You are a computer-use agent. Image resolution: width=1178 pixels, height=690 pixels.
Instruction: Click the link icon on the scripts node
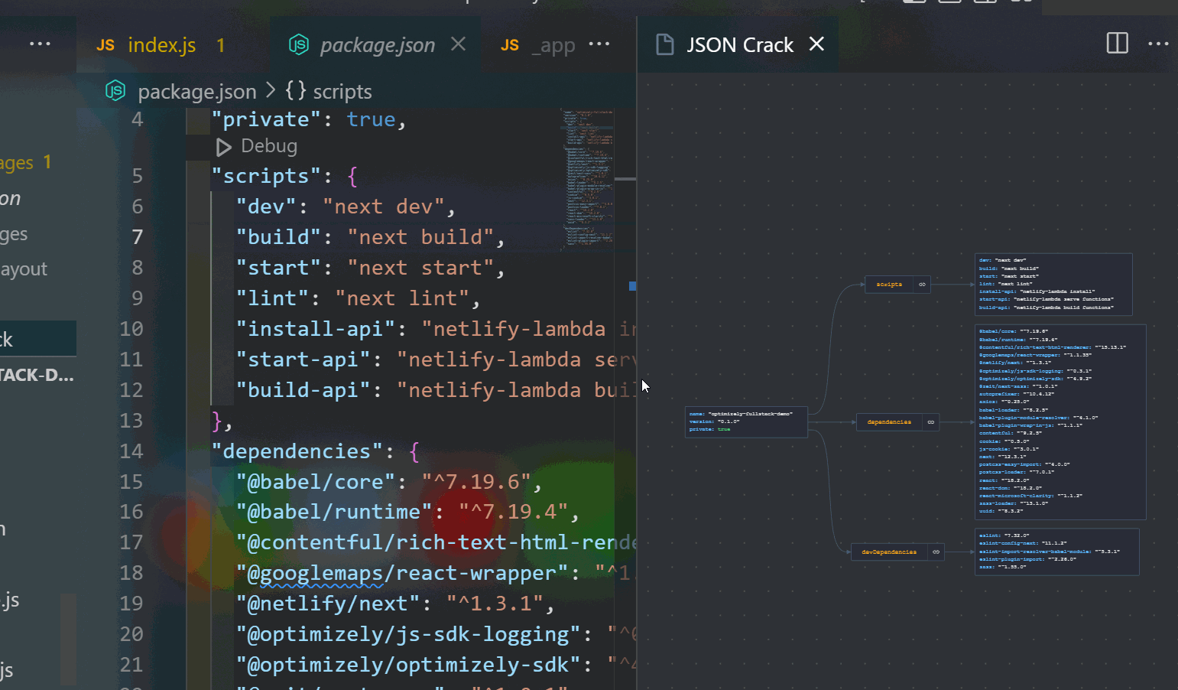[x=922, y=285]
